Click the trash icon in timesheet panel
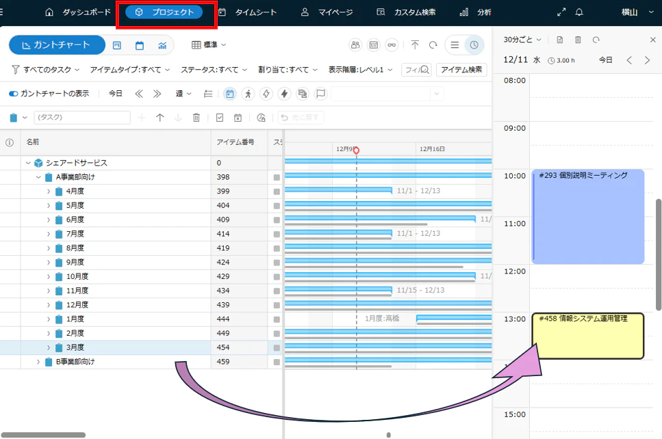The width and height of the screenshot is (662, 439). [x=578, y=40]
